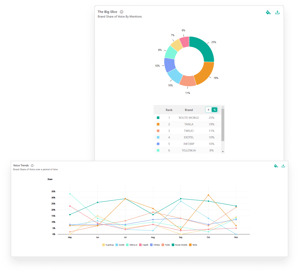This screenshot has width=299, height=273.
Task: Select the 8% mint donut segment
Action: click(171, 52)
